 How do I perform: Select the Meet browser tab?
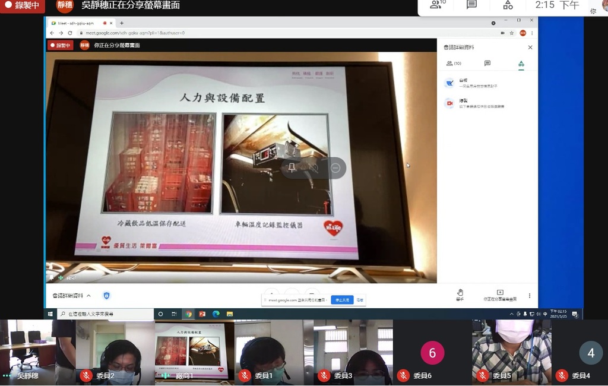click(x=82, y=23)
